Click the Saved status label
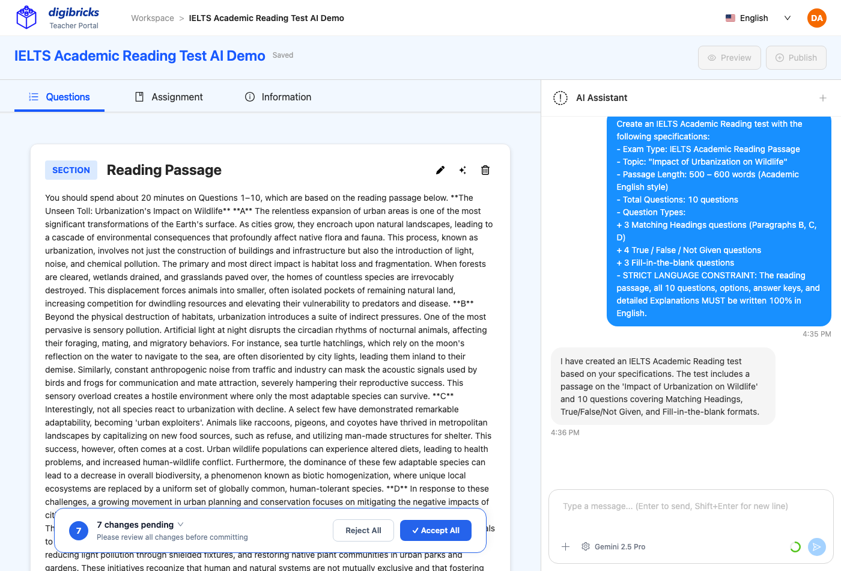 [x=283, y=55]
